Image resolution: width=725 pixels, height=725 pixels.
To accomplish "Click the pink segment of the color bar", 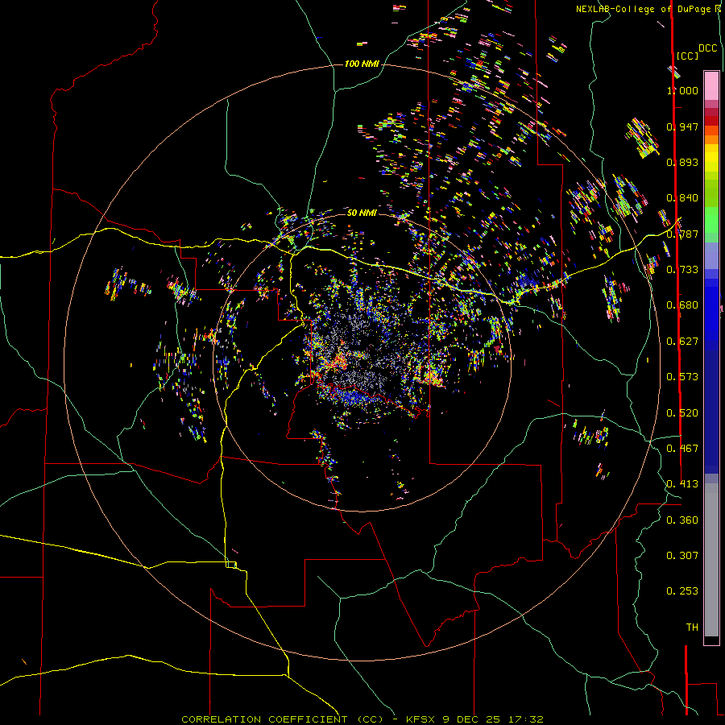I will pos(711,85).
